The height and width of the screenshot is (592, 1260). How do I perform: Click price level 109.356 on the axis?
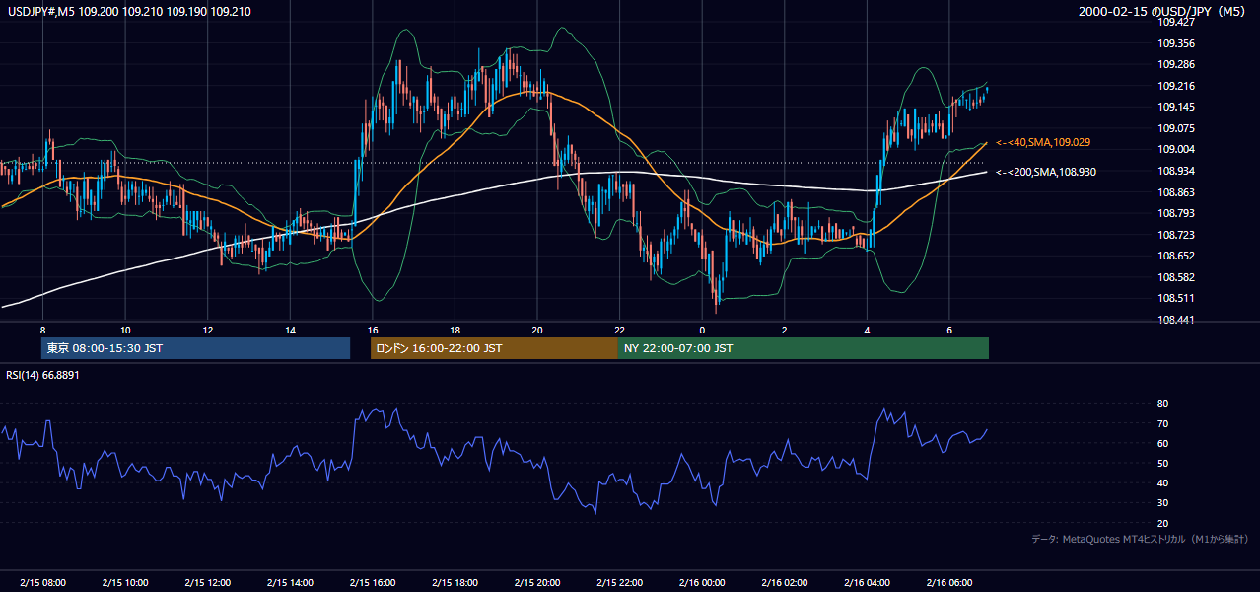click(1176, 43)
